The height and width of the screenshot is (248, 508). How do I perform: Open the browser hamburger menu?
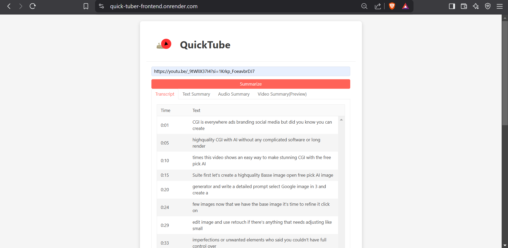click(500, 6)
